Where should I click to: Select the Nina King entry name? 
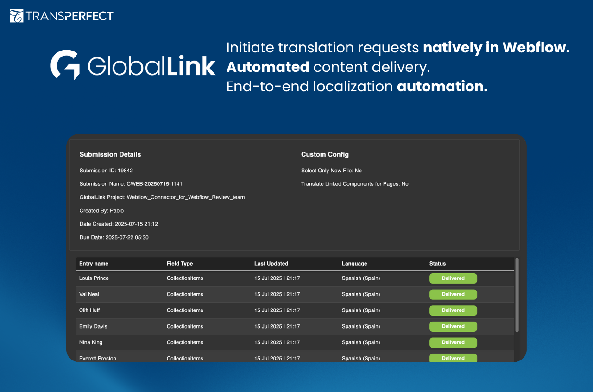[91, 342]
